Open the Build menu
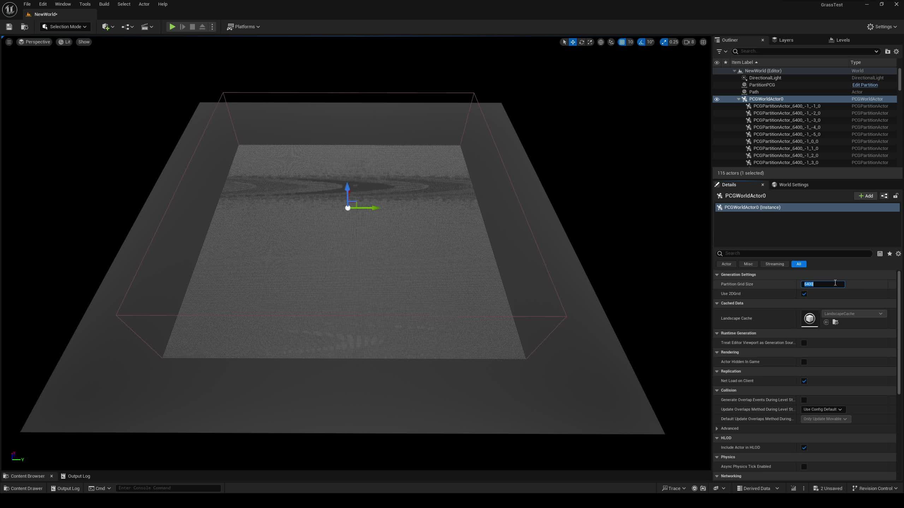 (104, 4)
